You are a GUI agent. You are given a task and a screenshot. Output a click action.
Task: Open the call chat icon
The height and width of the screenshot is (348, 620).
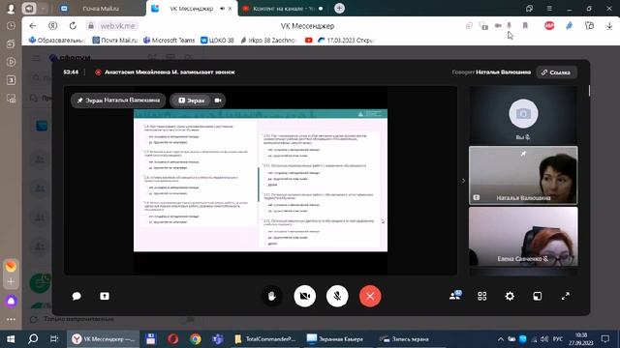click(x=77, y=296)
